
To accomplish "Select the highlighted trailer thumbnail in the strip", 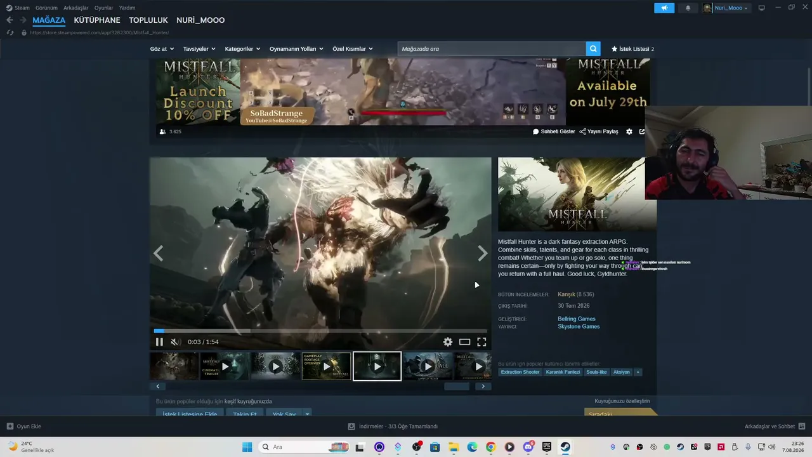I will (377, 366).
